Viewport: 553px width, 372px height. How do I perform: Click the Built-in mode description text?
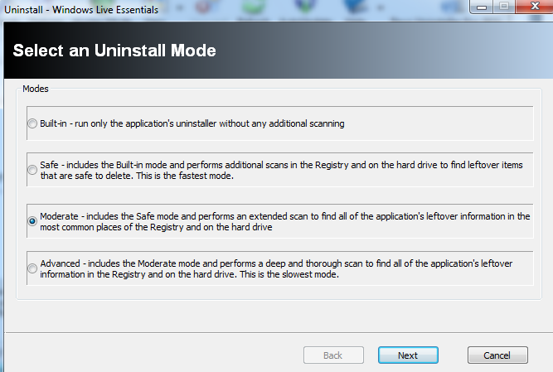pos(192,123)
